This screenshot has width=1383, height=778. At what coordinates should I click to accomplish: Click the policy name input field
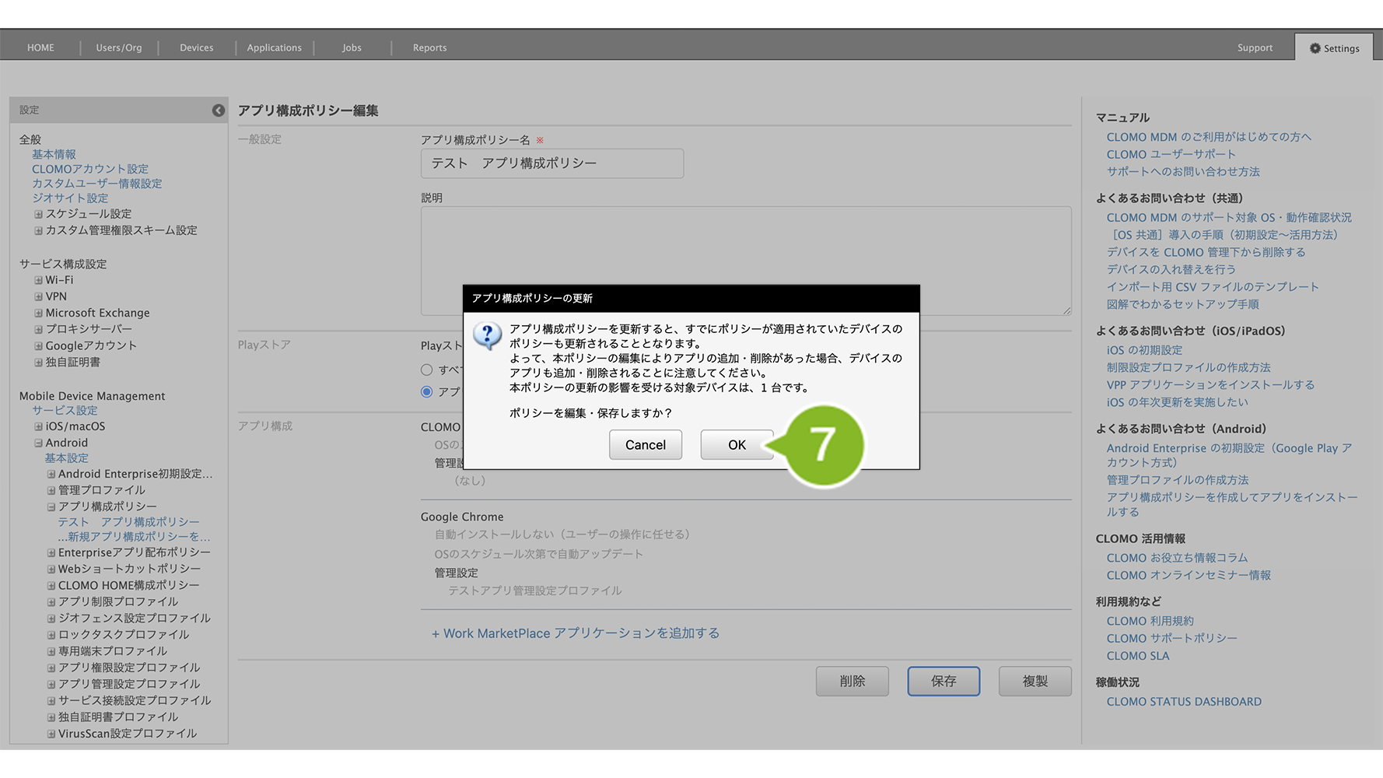click(x=551, y=163)
